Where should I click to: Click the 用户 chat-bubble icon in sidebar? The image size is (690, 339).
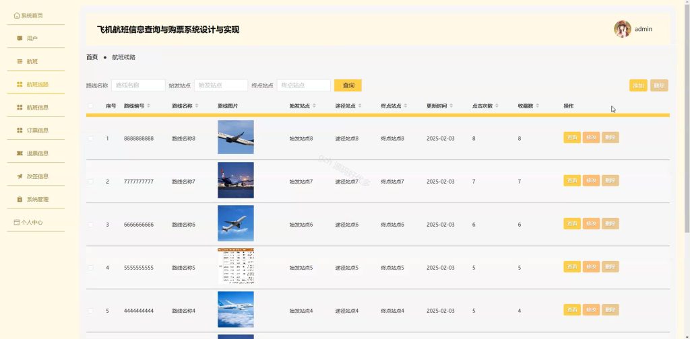20,38
